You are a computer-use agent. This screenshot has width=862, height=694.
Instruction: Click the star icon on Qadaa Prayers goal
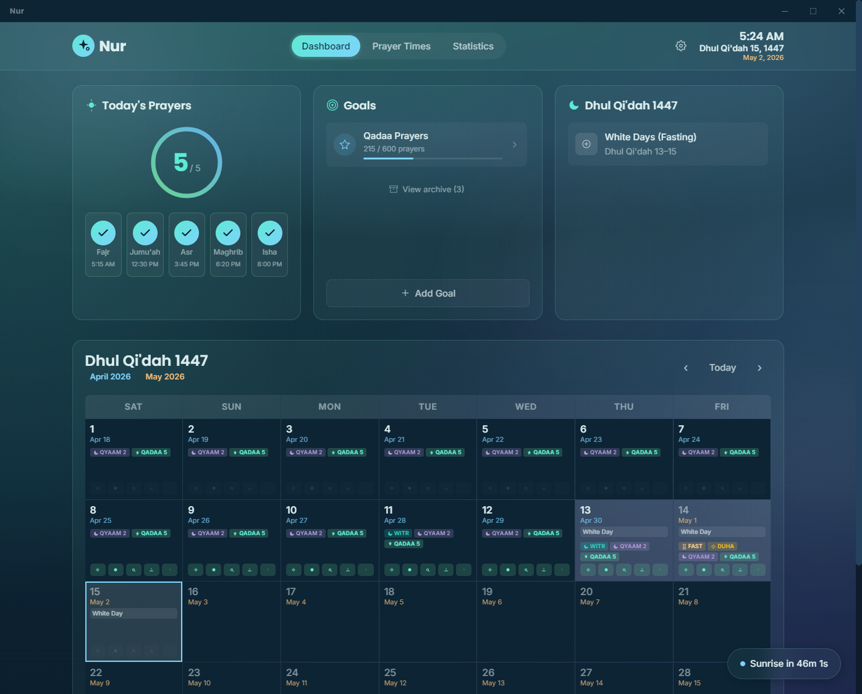coord(345,145)
